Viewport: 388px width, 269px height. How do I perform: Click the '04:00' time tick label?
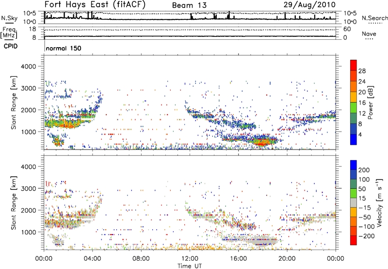pos(92,259)
